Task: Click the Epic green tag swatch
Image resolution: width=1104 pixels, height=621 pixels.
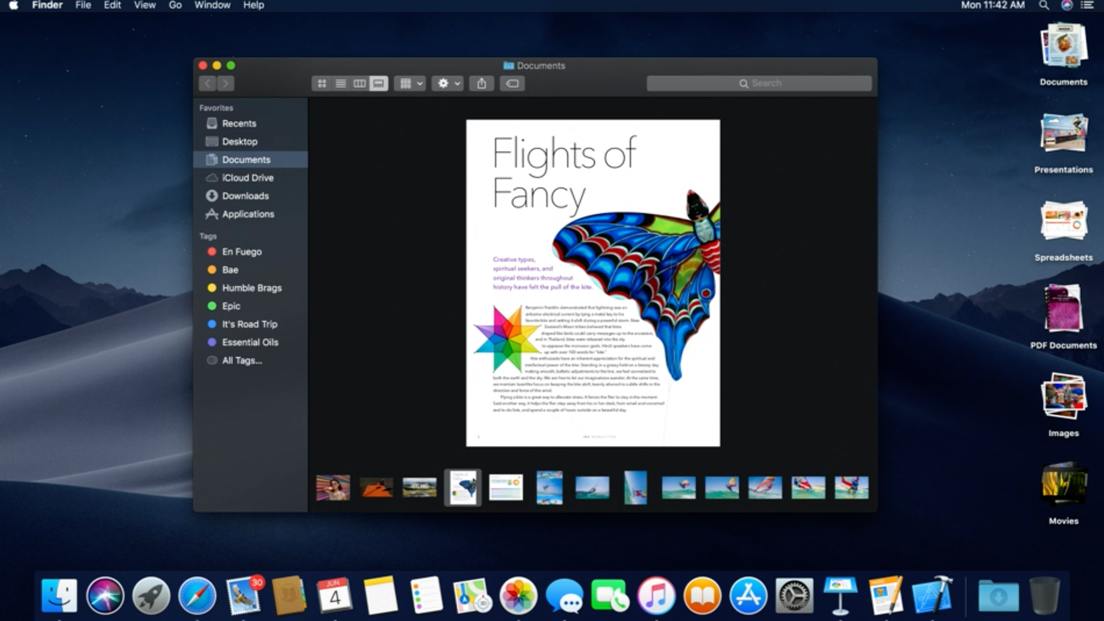Action: [x=211, y=306]
